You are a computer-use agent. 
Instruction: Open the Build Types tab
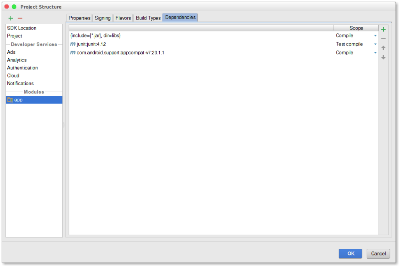(x=148, y=18)
